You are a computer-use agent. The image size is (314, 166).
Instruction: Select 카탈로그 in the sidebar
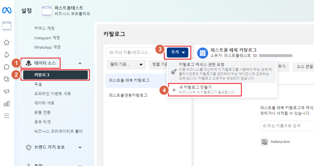pos(56,75)
